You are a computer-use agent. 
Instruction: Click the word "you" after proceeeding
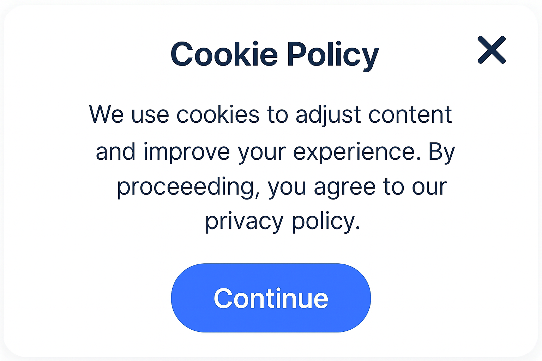pyautogui.click(x=287, y=188)
